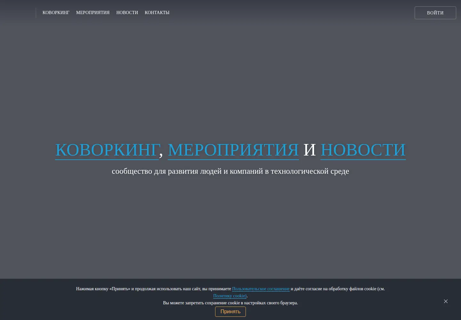Click the tagline about сообщество для развития людей
461x320 pixels.
pos(230,171)
